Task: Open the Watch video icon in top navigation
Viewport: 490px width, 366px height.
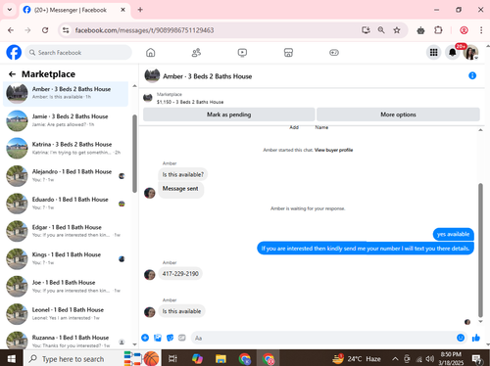Action: [x=242, y=52]
